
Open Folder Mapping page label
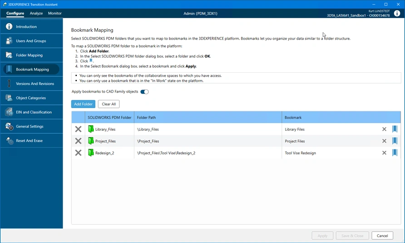coord(29,55)
